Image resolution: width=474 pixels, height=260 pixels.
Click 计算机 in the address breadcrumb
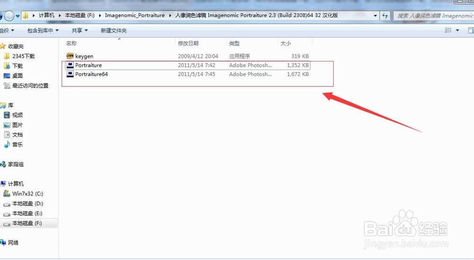46,15
